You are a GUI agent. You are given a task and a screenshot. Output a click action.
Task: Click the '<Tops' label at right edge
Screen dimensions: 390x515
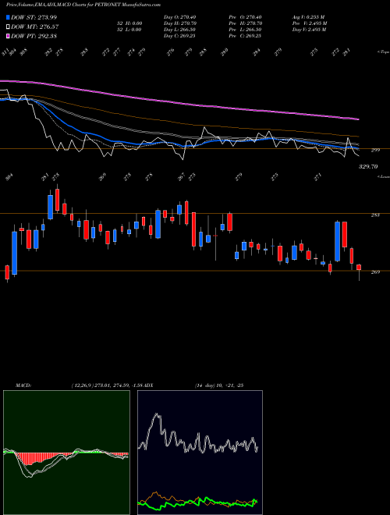[383, 52]
